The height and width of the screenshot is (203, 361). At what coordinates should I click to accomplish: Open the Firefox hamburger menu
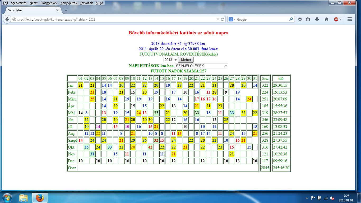(x=350, y=19)
